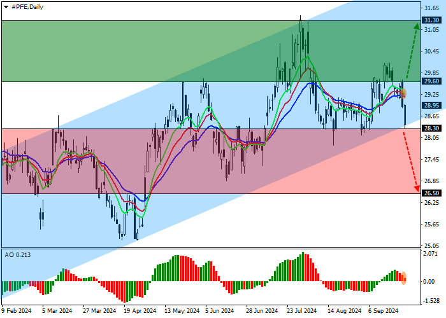The width and height of the screenshot is (446, 318).
Task: Select the 27.45 price axis value
Action: point(431,160)
